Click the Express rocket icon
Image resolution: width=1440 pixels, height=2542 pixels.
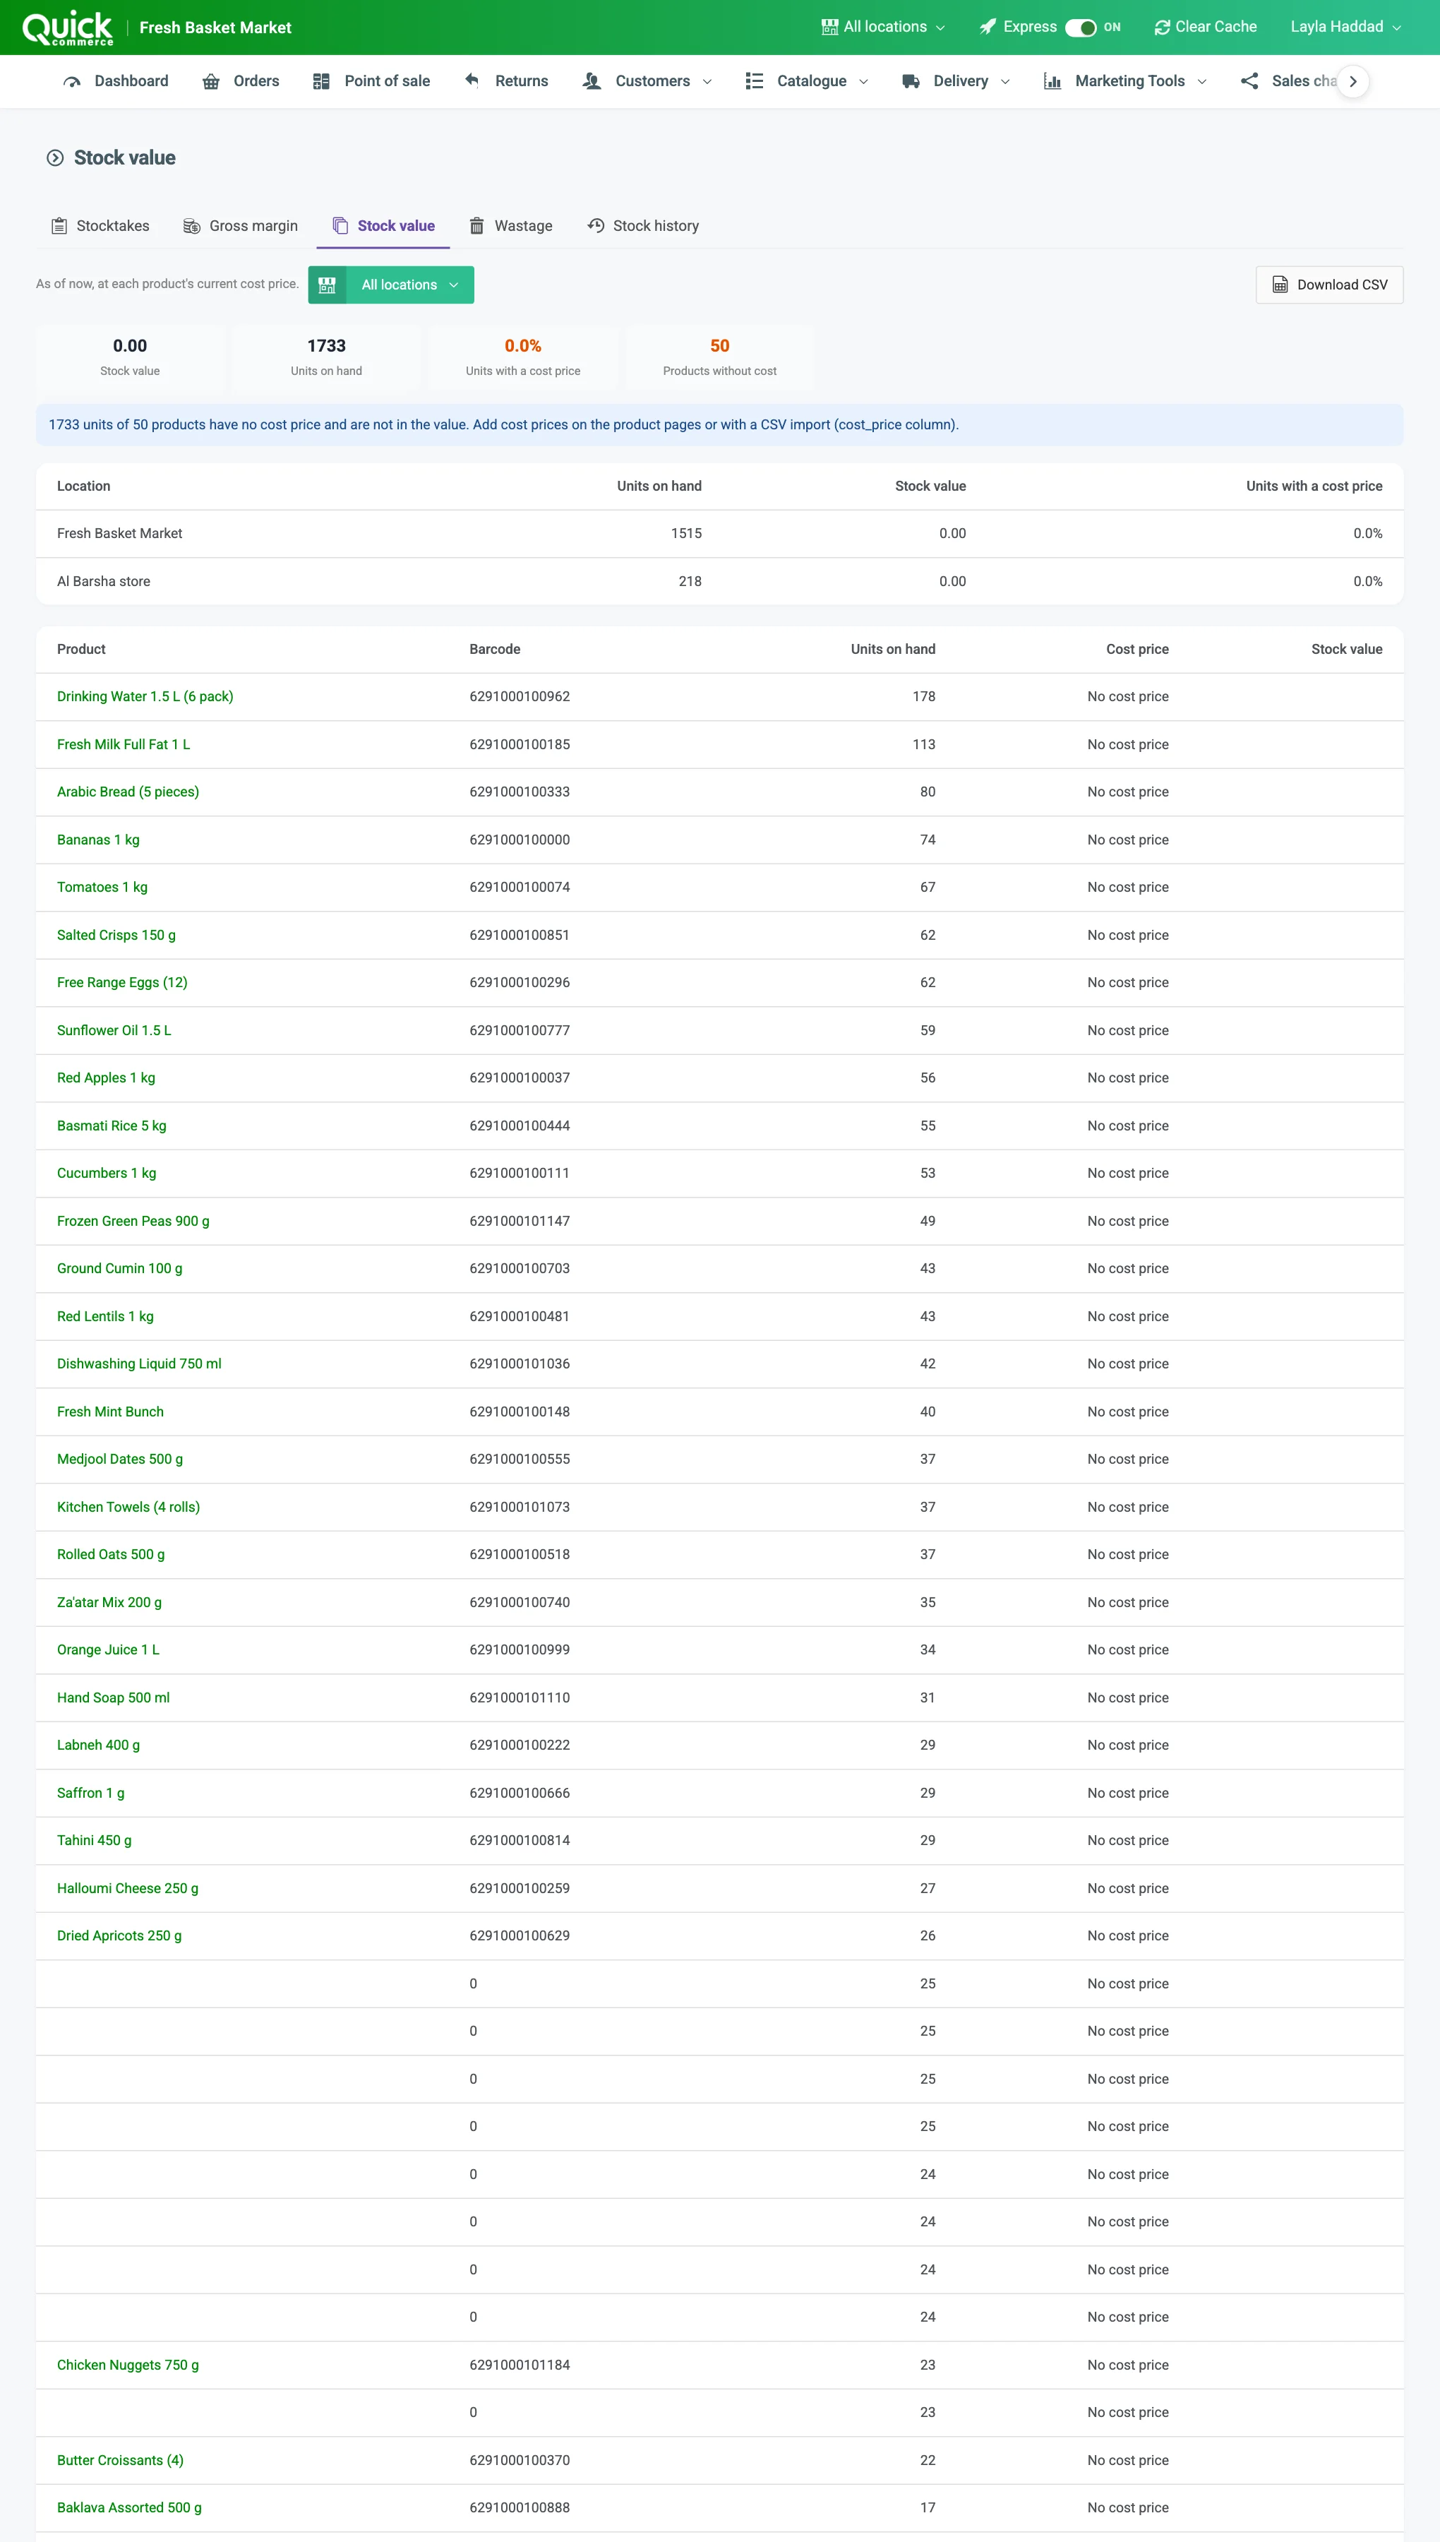(987, 27)
